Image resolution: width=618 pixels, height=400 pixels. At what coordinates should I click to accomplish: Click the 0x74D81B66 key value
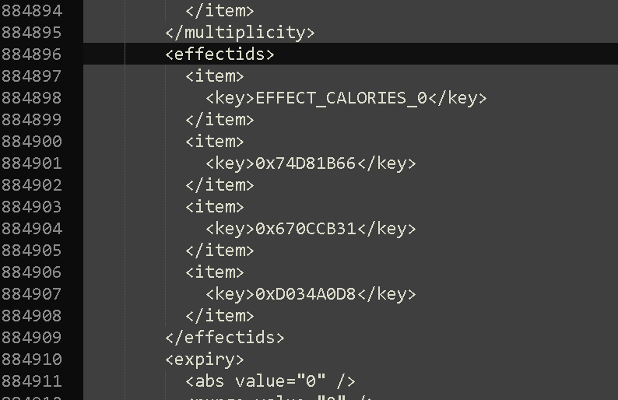305,163
